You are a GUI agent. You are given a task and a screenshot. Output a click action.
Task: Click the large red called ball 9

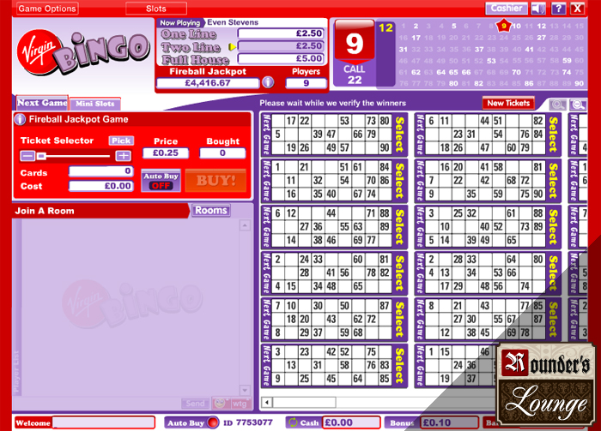point(354,43)
